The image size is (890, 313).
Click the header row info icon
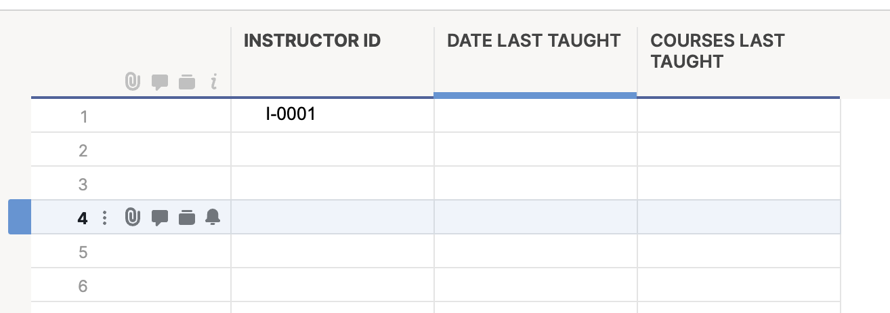pos(214,83)
